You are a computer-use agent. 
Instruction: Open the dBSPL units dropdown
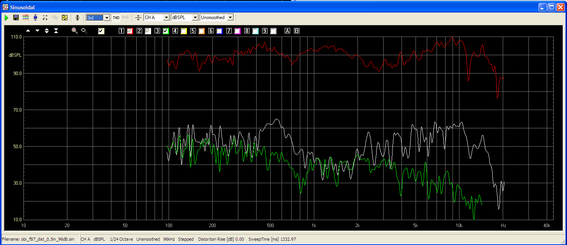(185, 17)
